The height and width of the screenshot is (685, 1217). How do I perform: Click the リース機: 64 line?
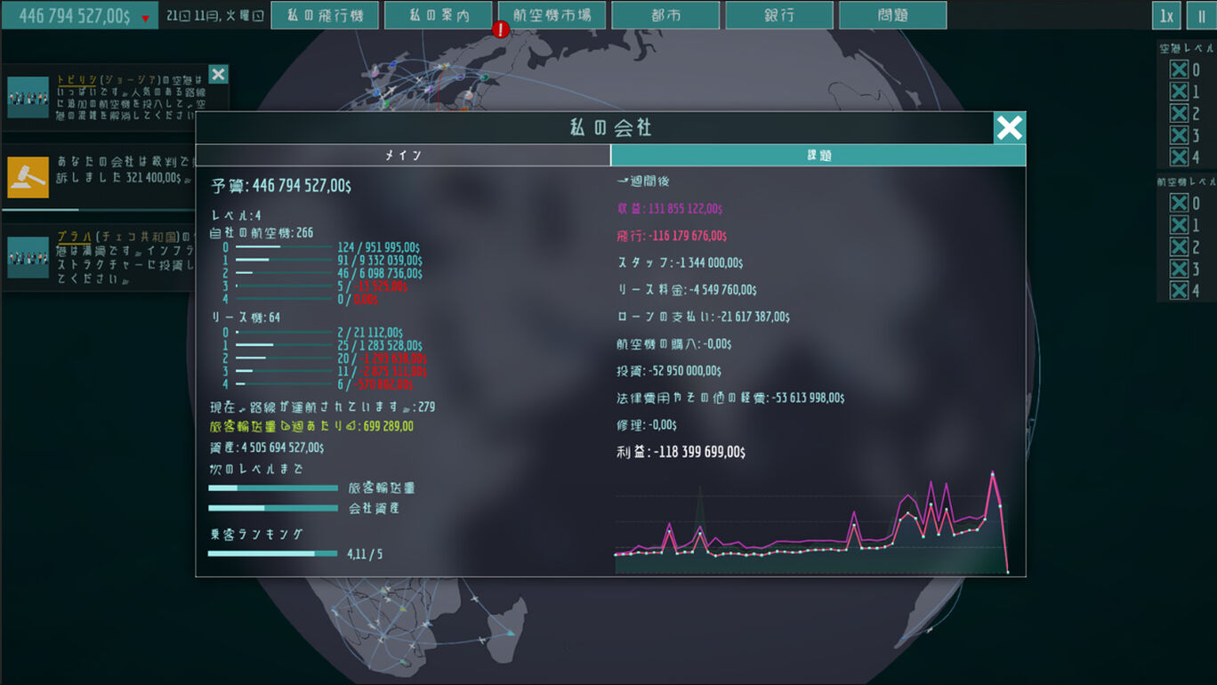245,318
